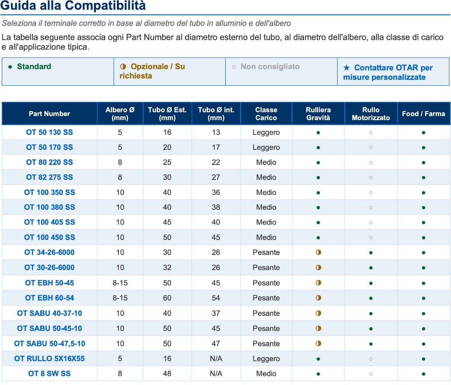Click Rulliera Gravità half-circle for OT SABU 50-47,5-10
The width and height of the screenshot is (451, 385).
tap(318, 343)
